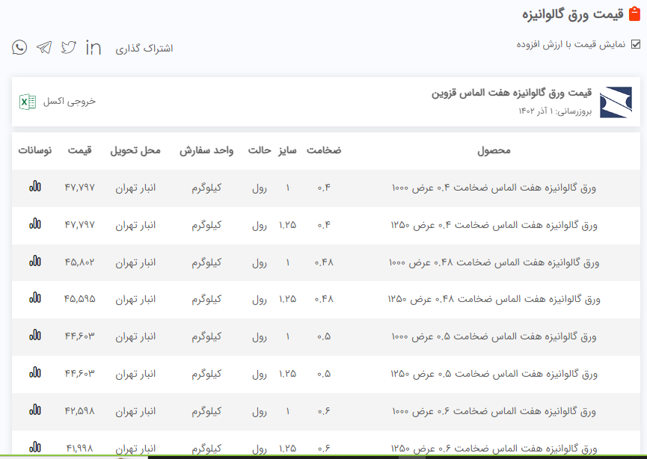The height and width of the screenshot is (459, 647).
Task: Share page via Twitter icon
Action: pos(69,47)
